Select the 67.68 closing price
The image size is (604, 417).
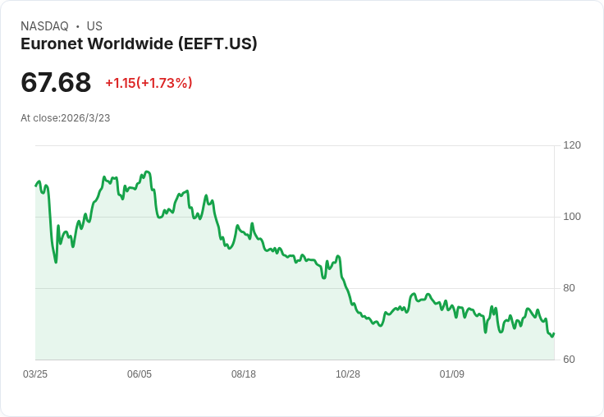[x=56, y=82]
